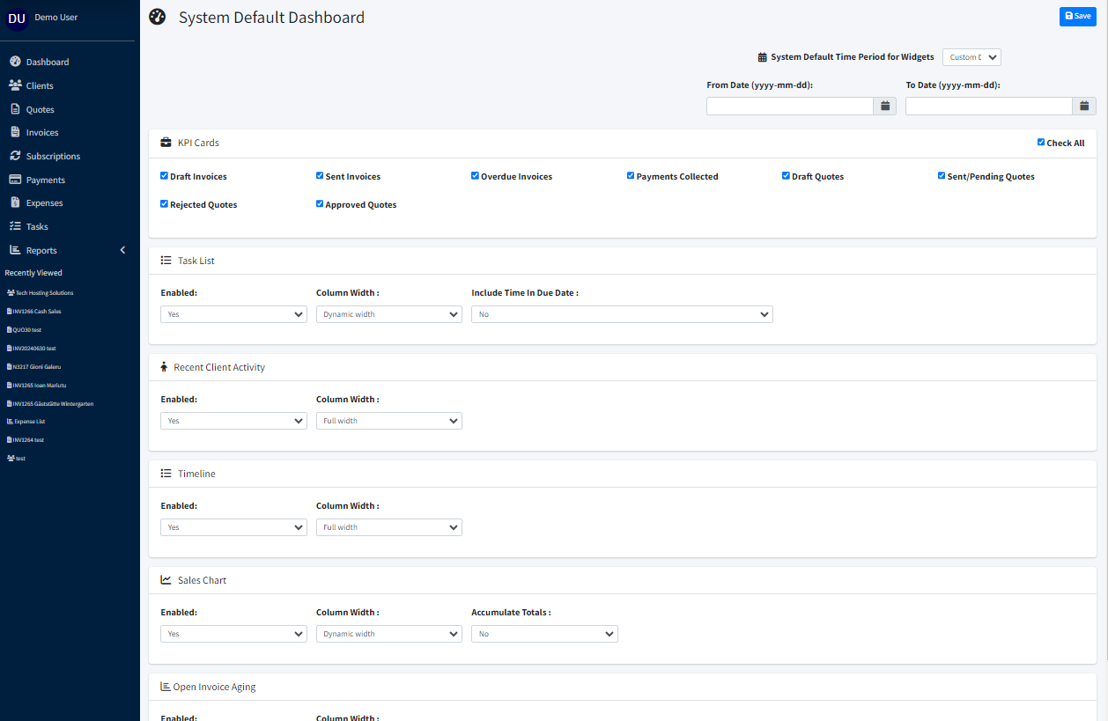The image size is (1108, 721).
Task: Click the Quotes document icon in sidebar
Action: click(x=15, y=109)
